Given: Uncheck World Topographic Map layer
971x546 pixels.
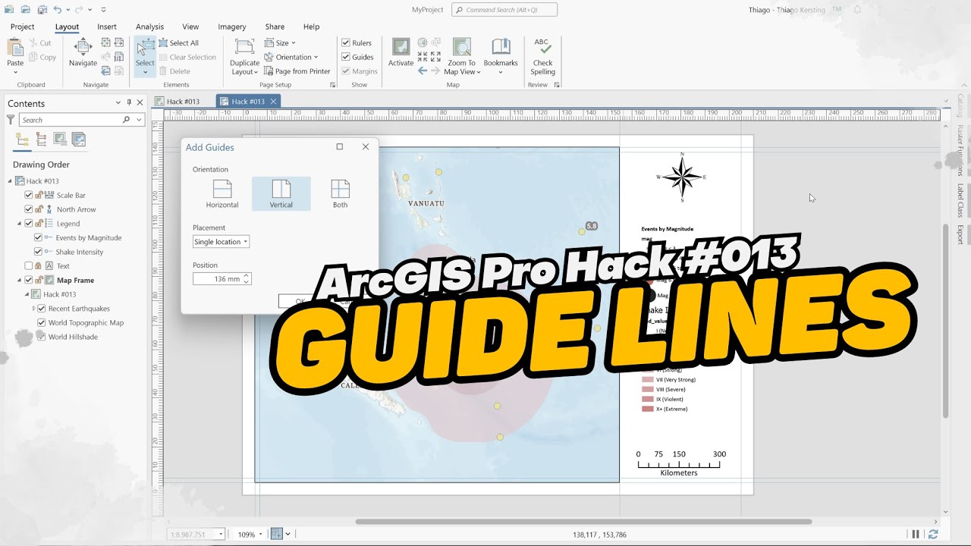Looking at the screenshot, I should (42, 322).
